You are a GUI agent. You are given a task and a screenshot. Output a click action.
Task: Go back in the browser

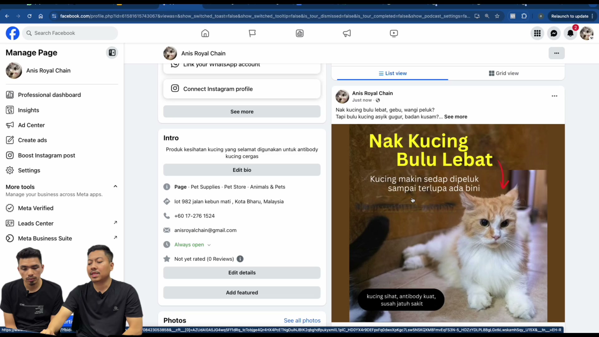pos(7,16)
